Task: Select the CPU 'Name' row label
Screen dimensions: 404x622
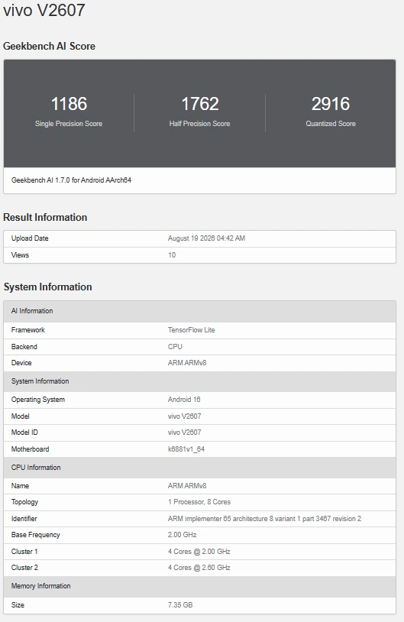Action: point(20,486)
